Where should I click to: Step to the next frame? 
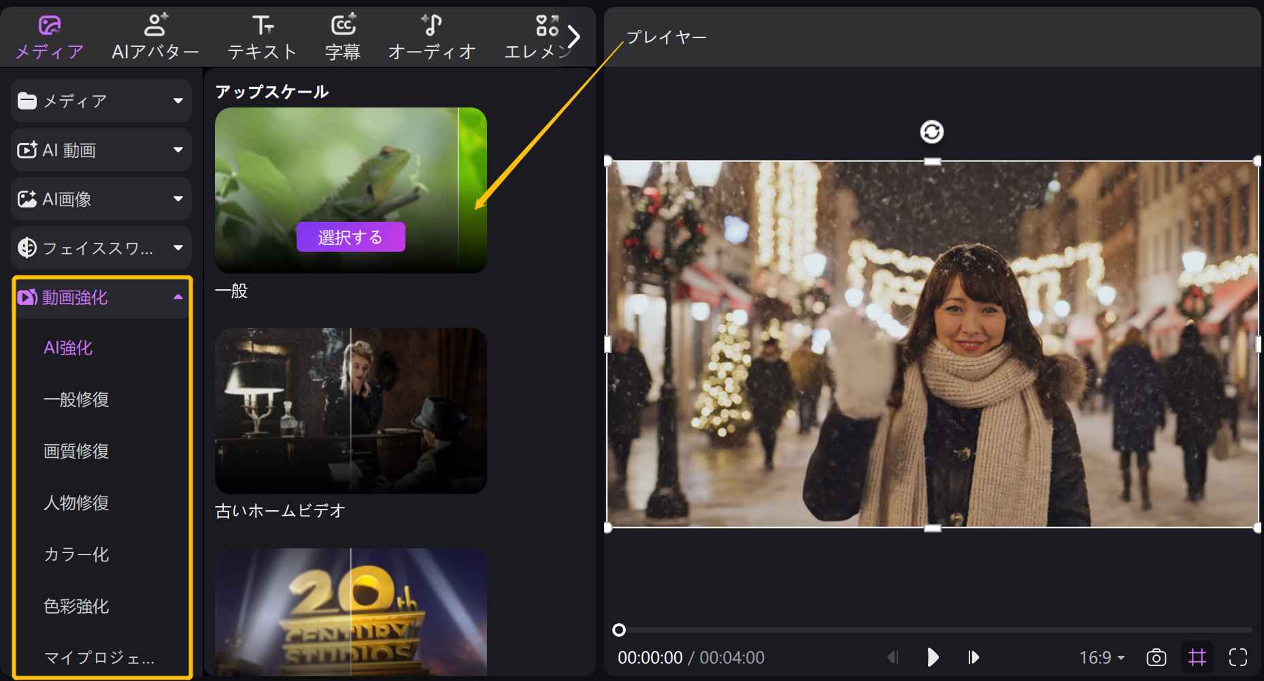pyautogui.click(x=974, y=657)
